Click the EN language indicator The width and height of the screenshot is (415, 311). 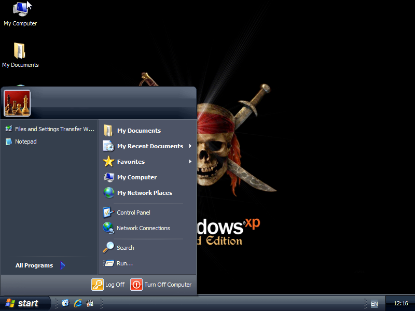click(374, 304)
